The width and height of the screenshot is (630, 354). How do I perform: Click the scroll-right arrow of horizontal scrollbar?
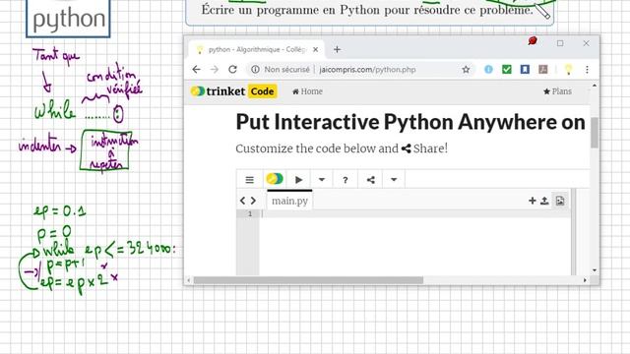point(585,280)
